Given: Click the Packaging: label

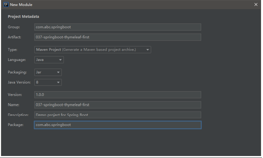Looking at the screenshot, I should click(x=17, y=72).
